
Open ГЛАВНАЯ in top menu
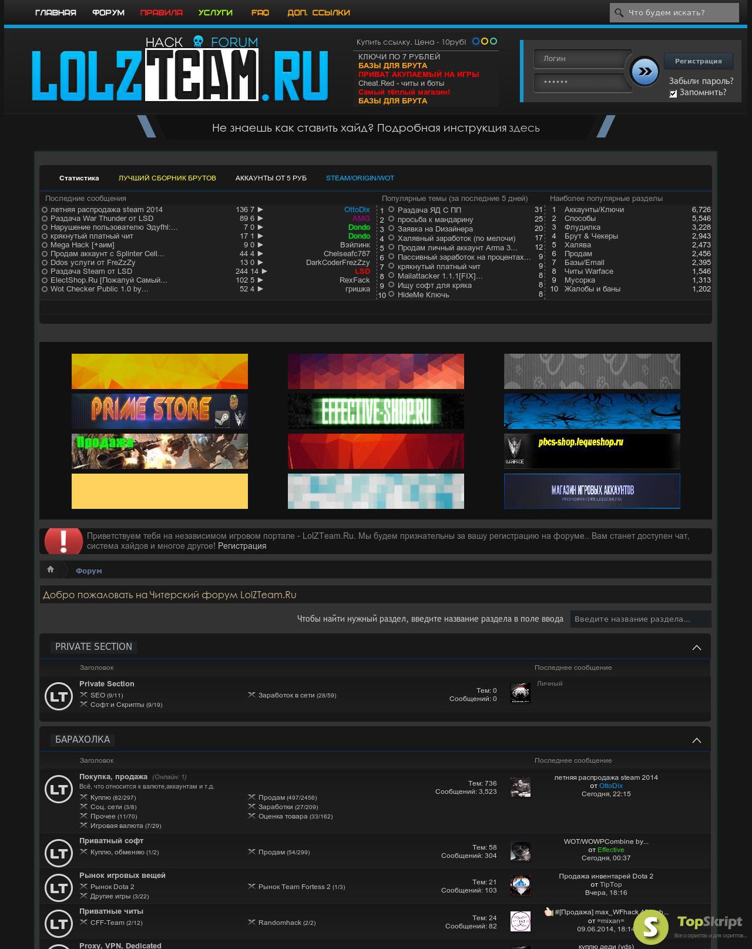point(56,12)
